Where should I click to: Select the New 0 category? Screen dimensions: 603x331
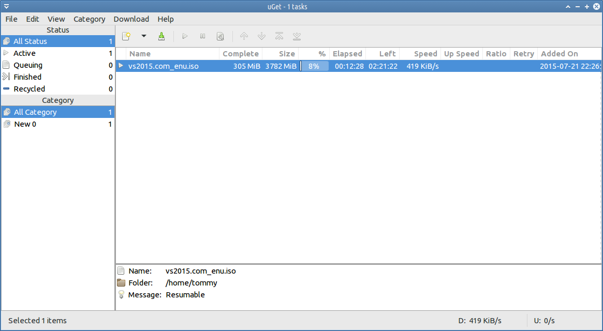tap(25, 124)
